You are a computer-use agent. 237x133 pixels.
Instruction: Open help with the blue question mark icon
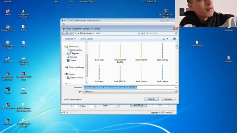pyautogui.click(x=174, y=39)
